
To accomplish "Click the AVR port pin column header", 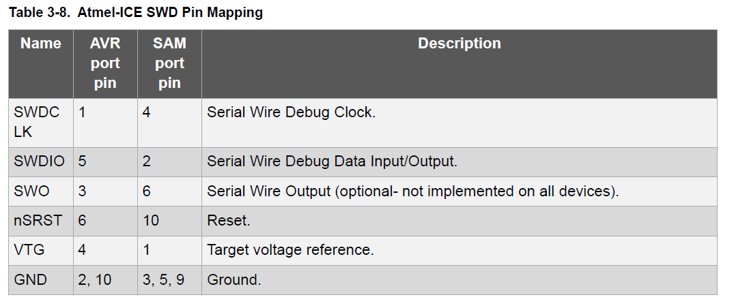I will [105, 63].
